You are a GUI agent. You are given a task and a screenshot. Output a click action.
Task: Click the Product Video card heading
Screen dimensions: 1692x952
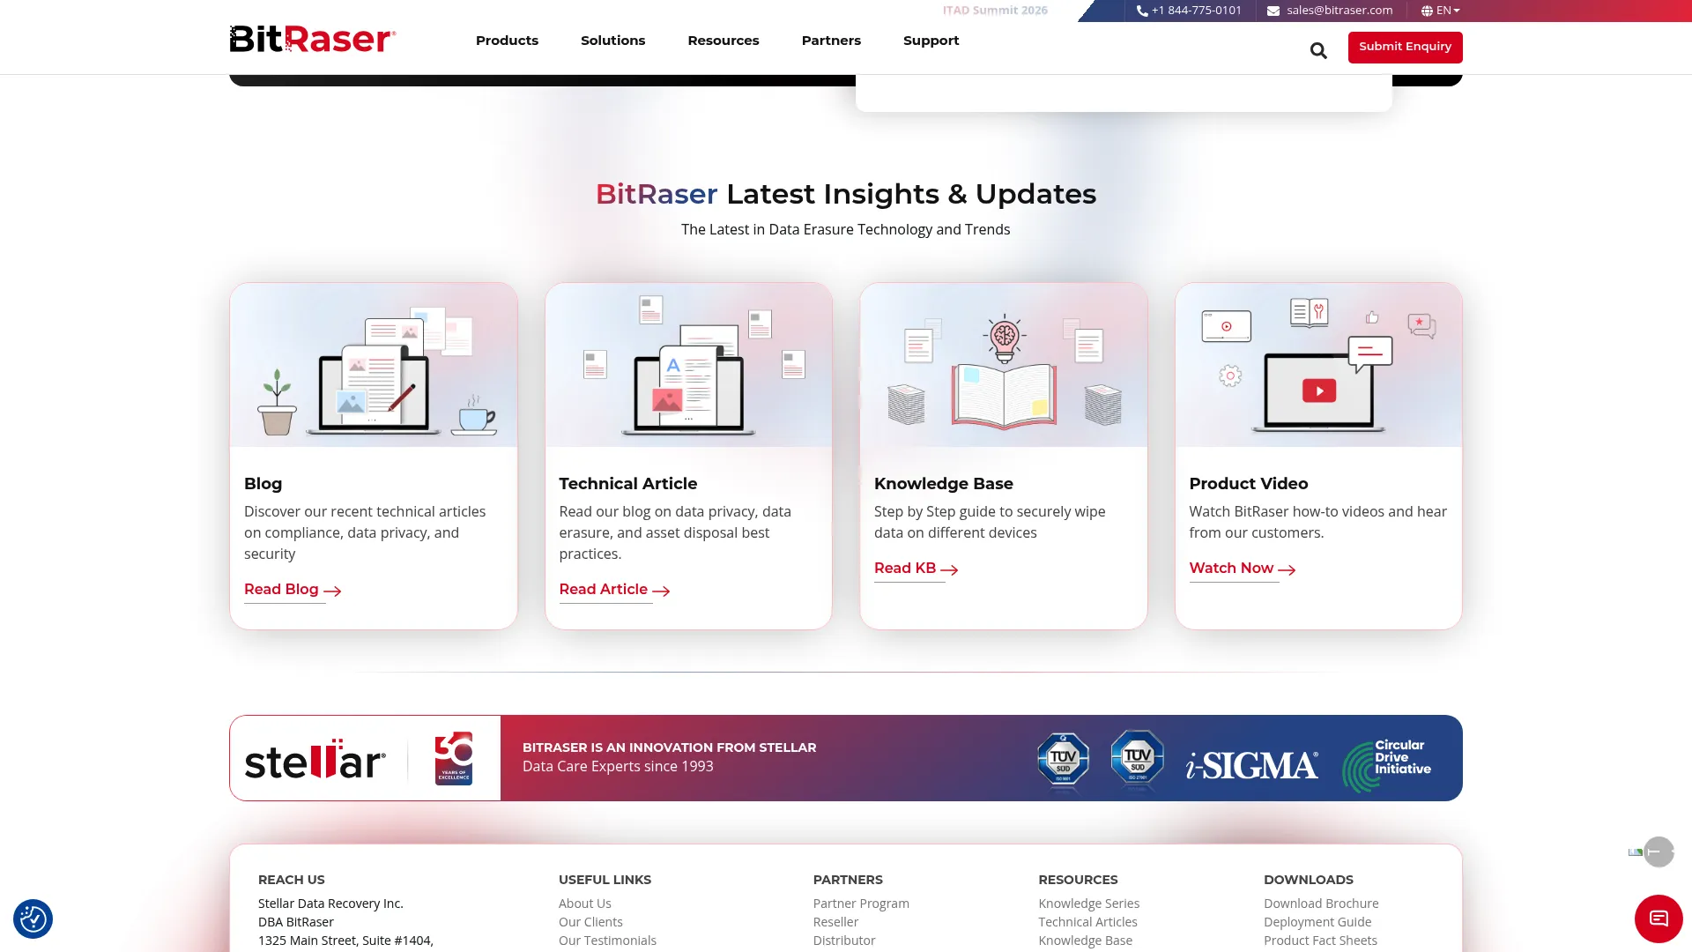(x=1248, y=483)
